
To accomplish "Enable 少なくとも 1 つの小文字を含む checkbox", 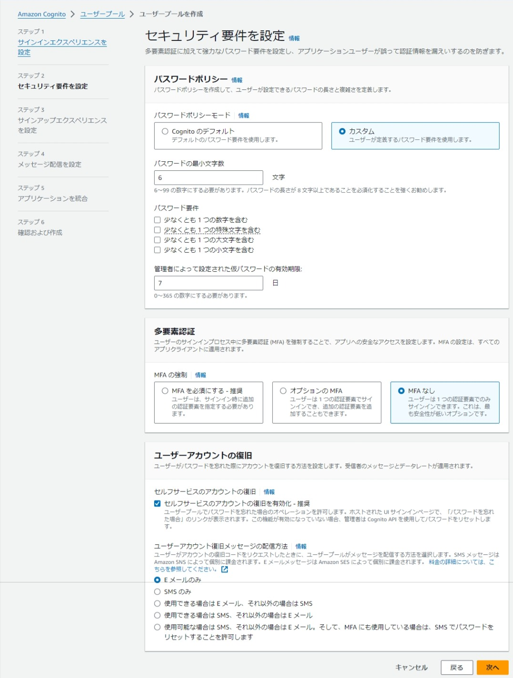I will tap(158, 250).
